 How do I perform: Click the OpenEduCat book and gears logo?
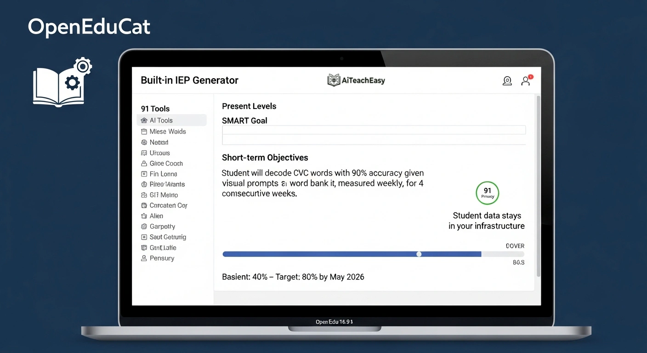point(62,82)
